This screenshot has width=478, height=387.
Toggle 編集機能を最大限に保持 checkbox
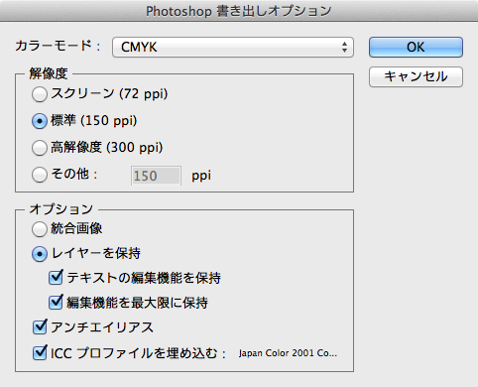56,302
